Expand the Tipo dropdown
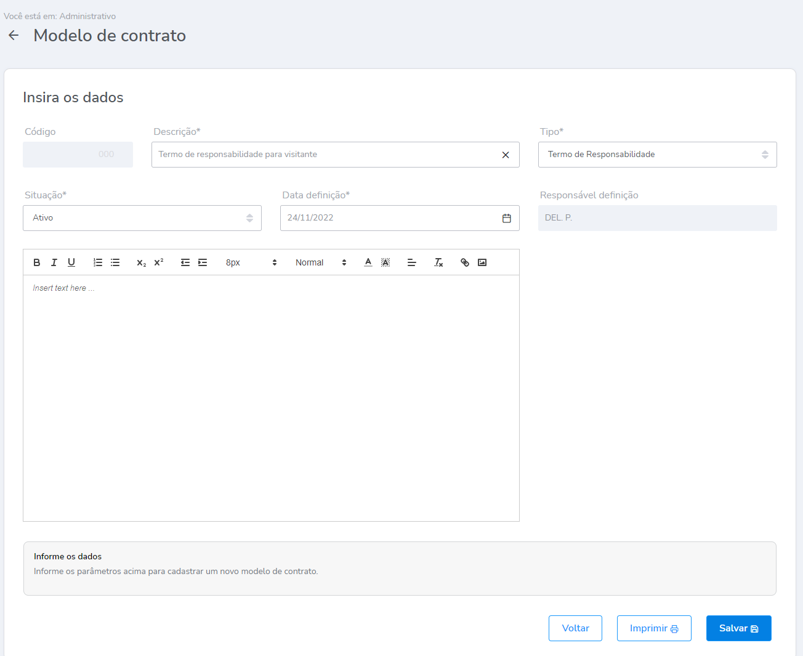This screenshot has height=656, width=803. click(x=657, y=155)
